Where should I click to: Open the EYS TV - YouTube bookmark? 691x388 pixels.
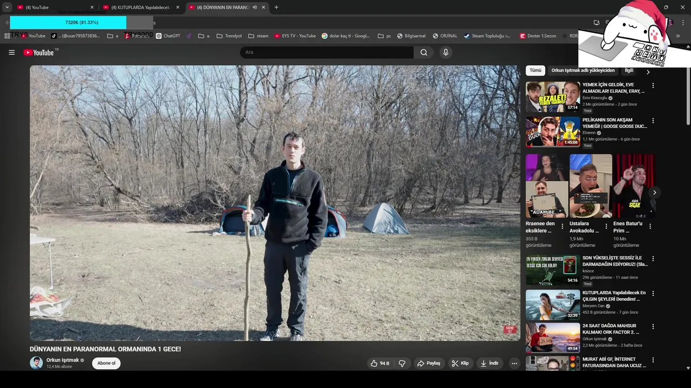[x=295, y=36]
